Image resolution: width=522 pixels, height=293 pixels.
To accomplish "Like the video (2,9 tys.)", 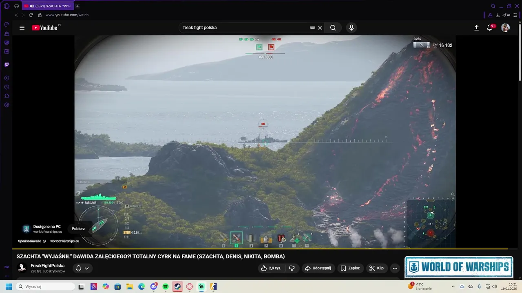I will (271, 268).
